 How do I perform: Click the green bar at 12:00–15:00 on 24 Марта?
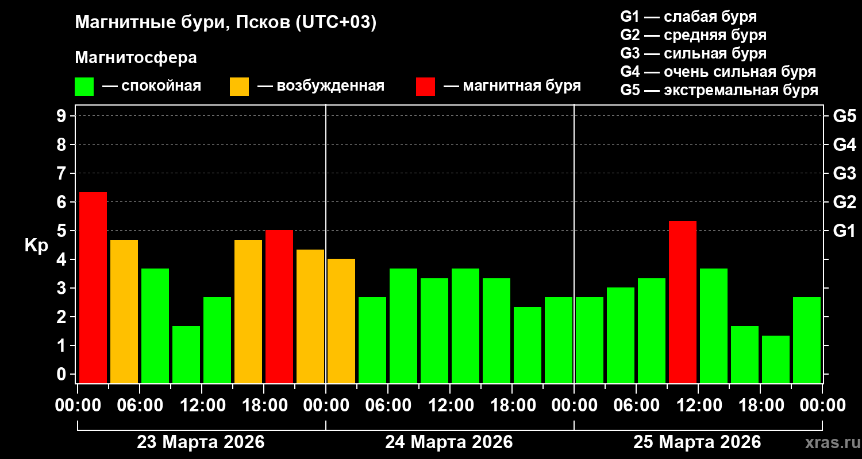[x=465, y=326]
